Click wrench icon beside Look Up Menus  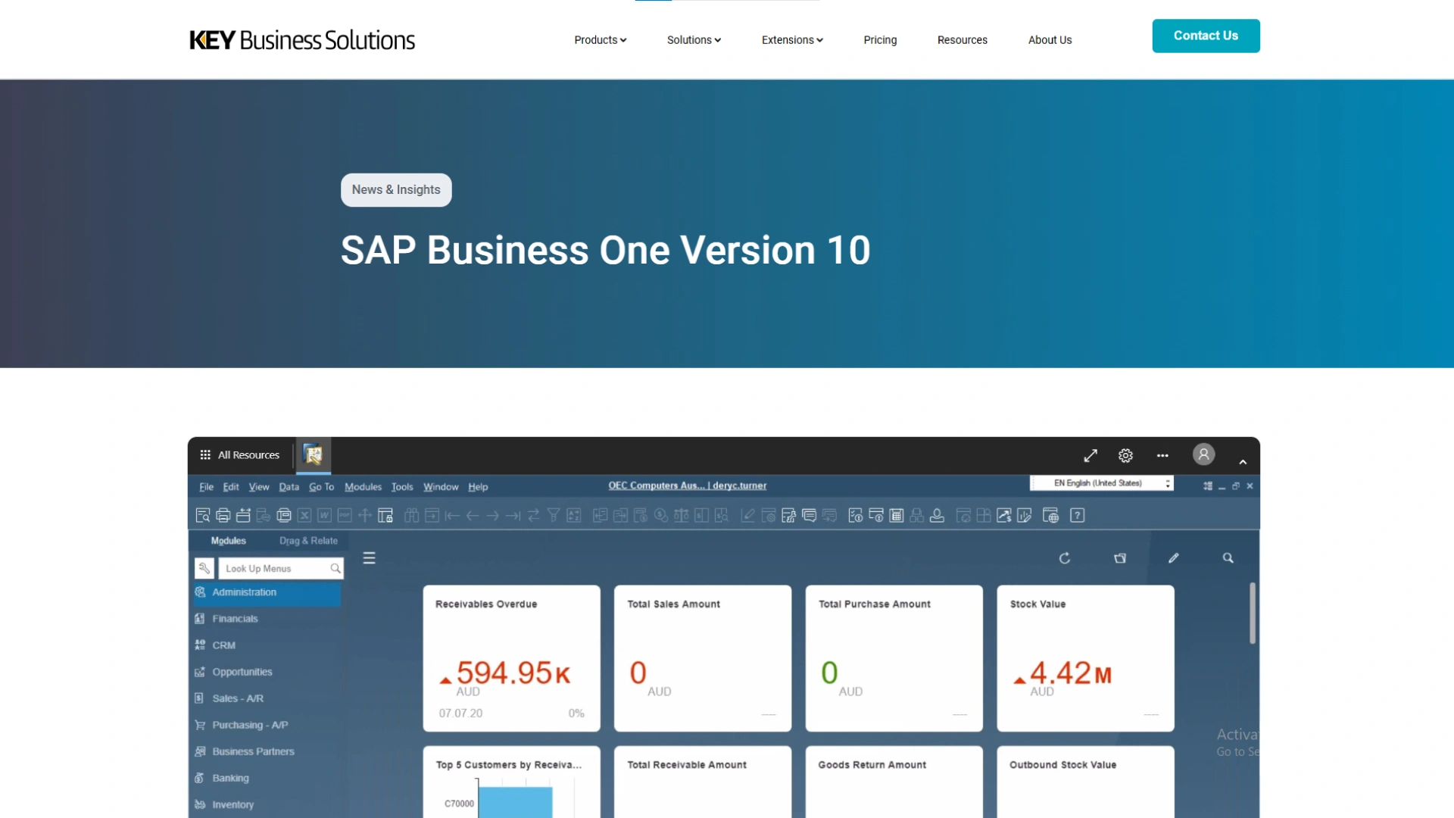[x=204, y=568]
